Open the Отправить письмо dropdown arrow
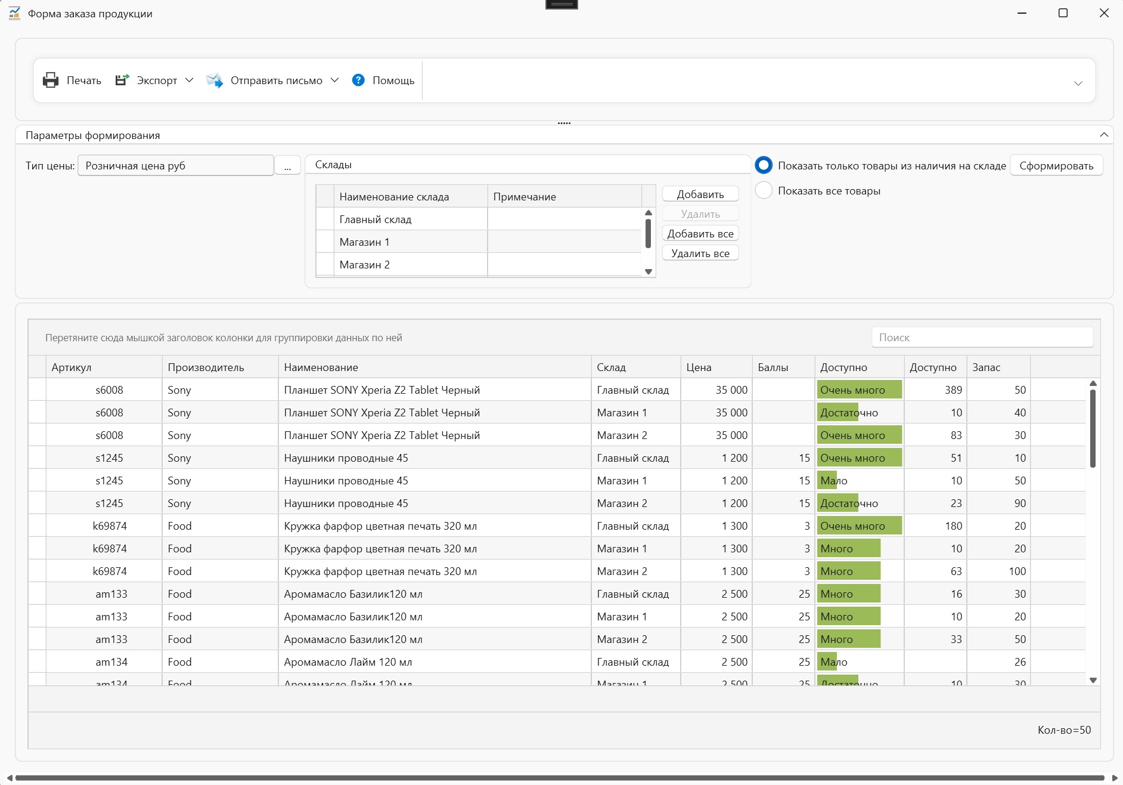 tap(334, 80)
